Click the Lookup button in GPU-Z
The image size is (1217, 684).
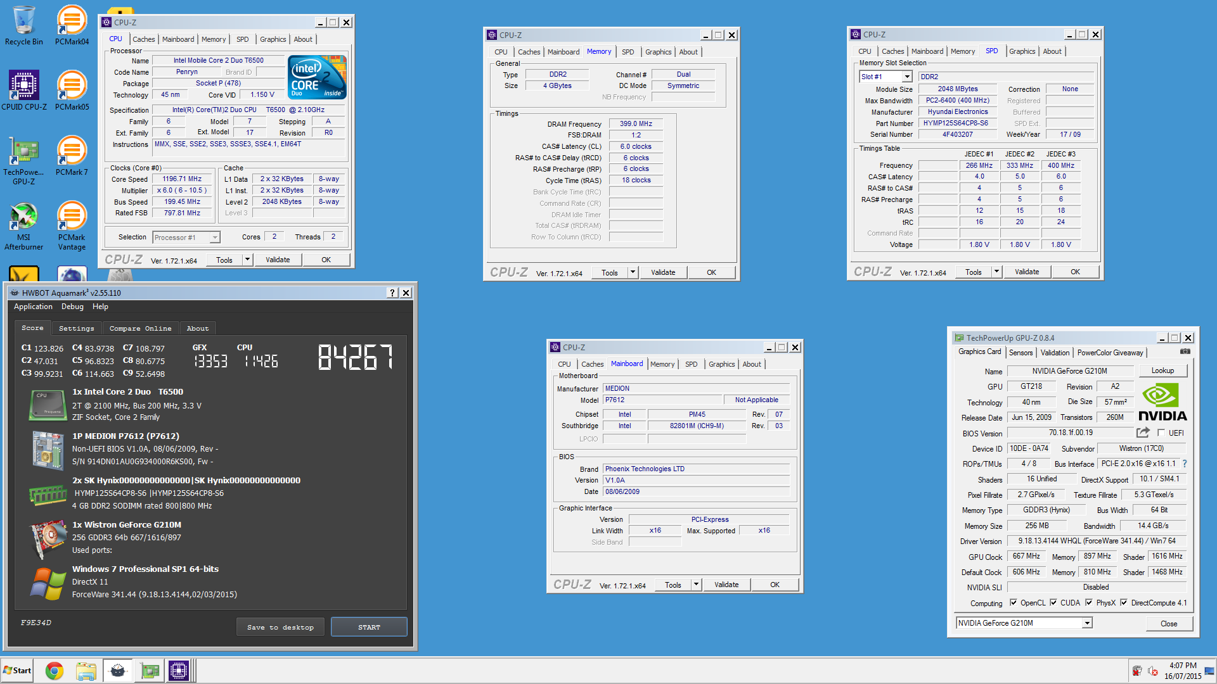point(1162,370)
